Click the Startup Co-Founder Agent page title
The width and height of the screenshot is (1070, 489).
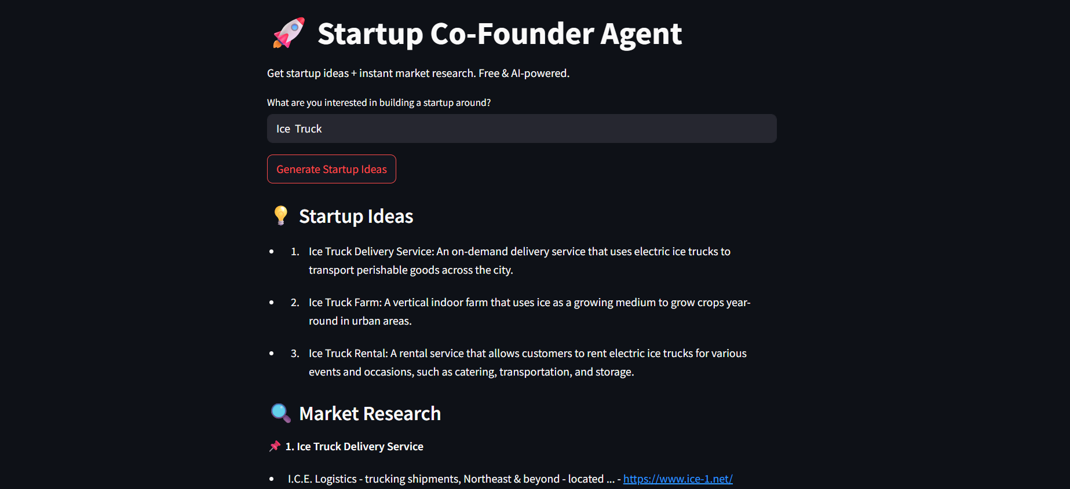(x=499, y=34)
